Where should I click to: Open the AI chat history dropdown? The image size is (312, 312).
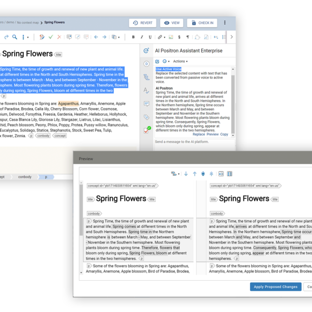(166, 61)
